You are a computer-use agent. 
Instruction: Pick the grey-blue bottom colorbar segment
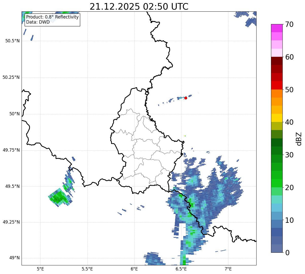coord(277,248)
